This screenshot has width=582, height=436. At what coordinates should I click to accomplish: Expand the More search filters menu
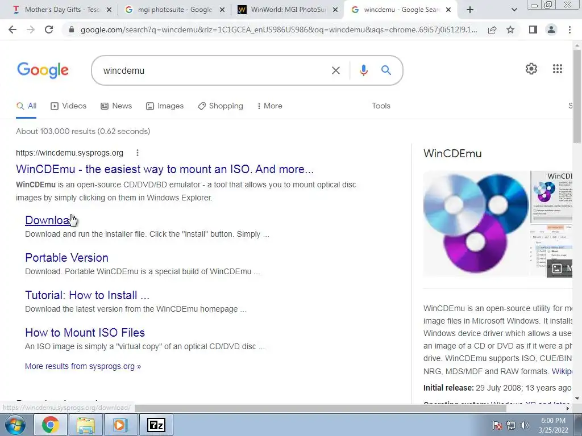pyautogui.click(x=270, y=106)
